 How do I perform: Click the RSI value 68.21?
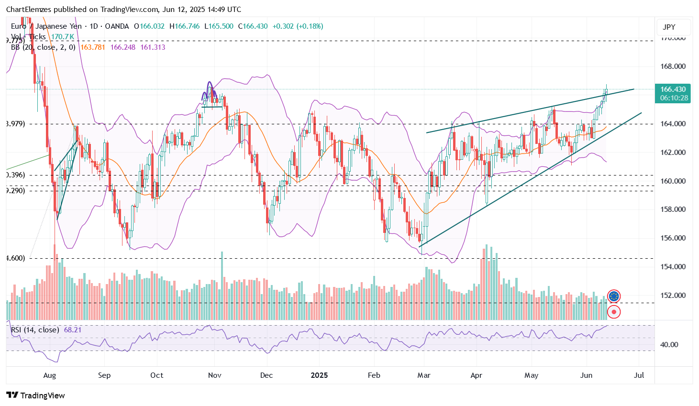[x=73, y=330]
